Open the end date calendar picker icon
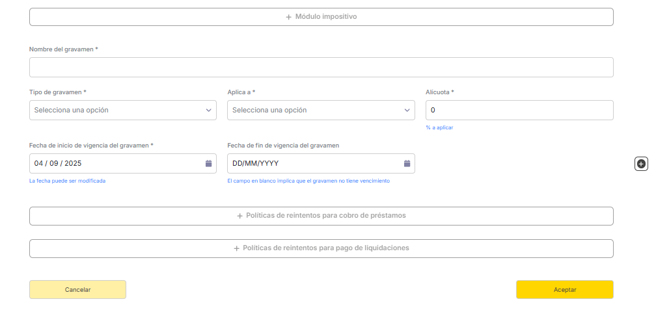The image size is (656, 310). point(407,163)
